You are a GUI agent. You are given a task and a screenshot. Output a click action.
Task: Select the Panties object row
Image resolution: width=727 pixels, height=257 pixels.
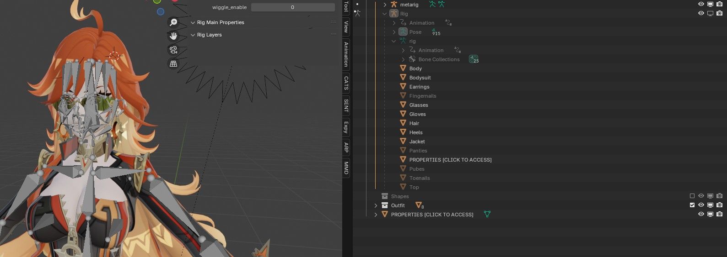(418, 151)
